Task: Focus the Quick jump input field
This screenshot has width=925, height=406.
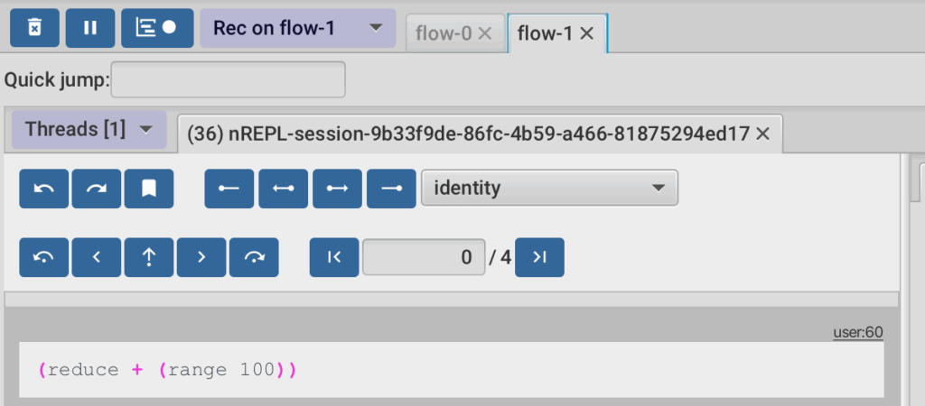Action: pyautogui.click(x=229, y=79)
